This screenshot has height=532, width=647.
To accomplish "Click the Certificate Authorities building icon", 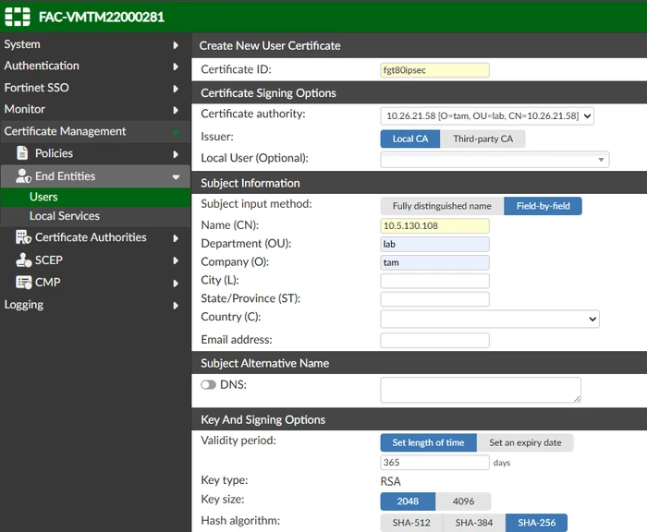I will pyautogui.click(x=23, y=237).
